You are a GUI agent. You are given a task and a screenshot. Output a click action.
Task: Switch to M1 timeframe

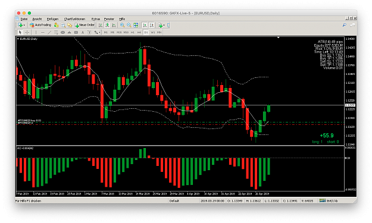coord(105,33)
